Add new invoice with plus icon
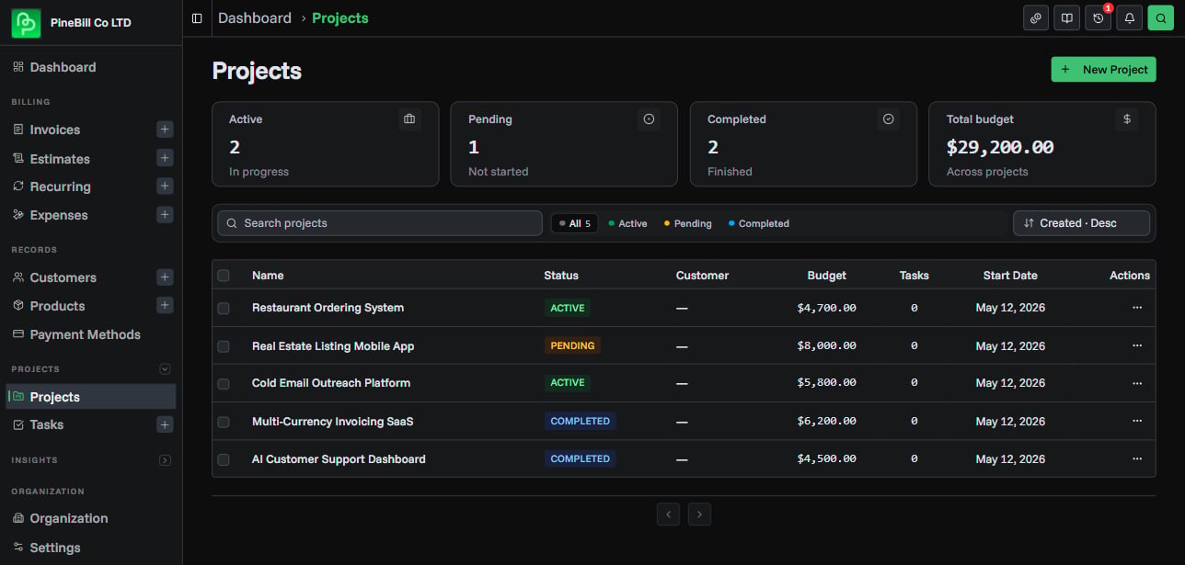The width and height of the screenshot is (1185, 565). pos(165,130)
